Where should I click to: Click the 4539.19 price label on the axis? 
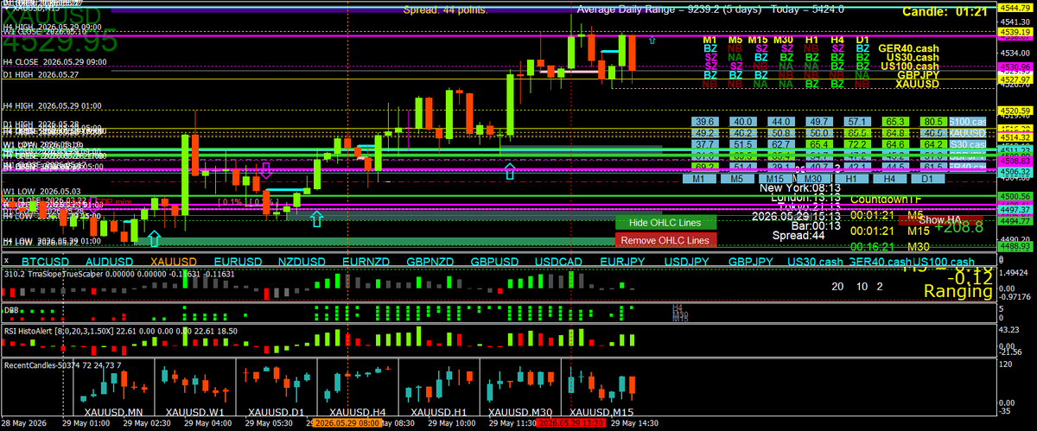(x=1016, y=31)
